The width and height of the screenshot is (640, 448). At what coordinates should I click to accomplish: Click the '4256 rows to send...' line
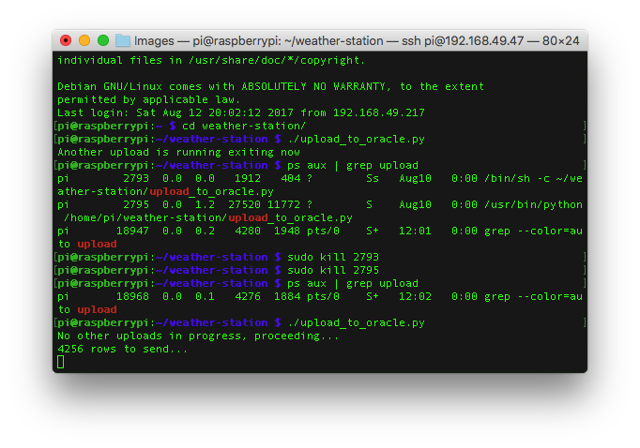(x=122, y=349)
